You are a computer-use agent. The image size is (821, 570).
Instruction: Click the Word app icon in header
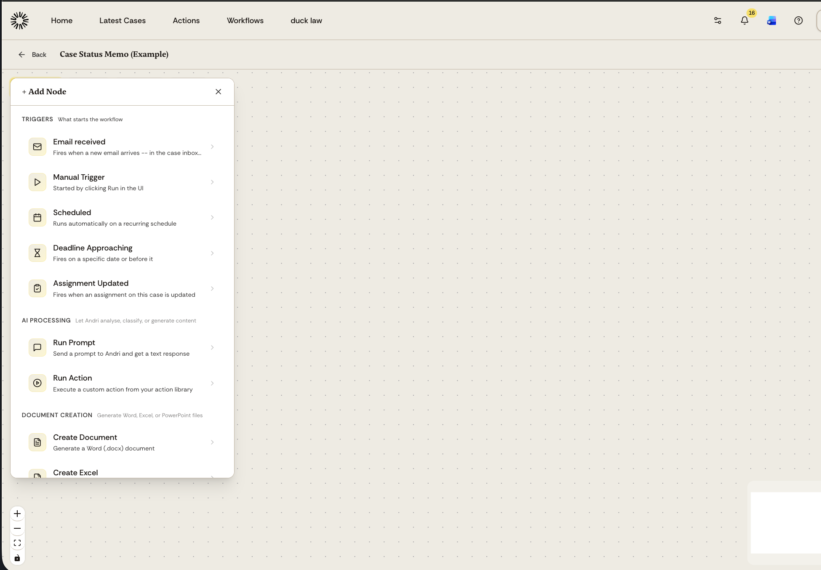(771, 21)
